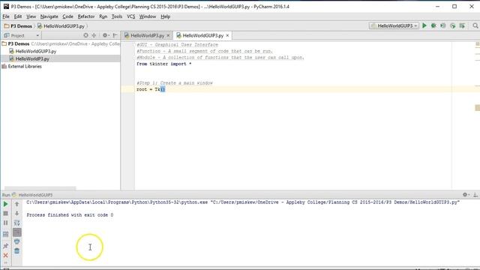Toggle soft-wrap in the console
The height and width of the screenshot is (270, 480).
(x=16, y=223)
